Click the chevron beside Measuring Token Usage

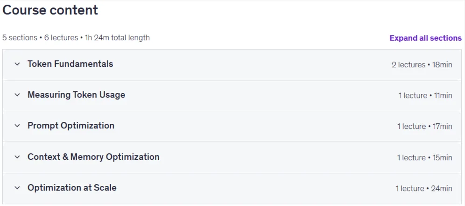[17, 95]
